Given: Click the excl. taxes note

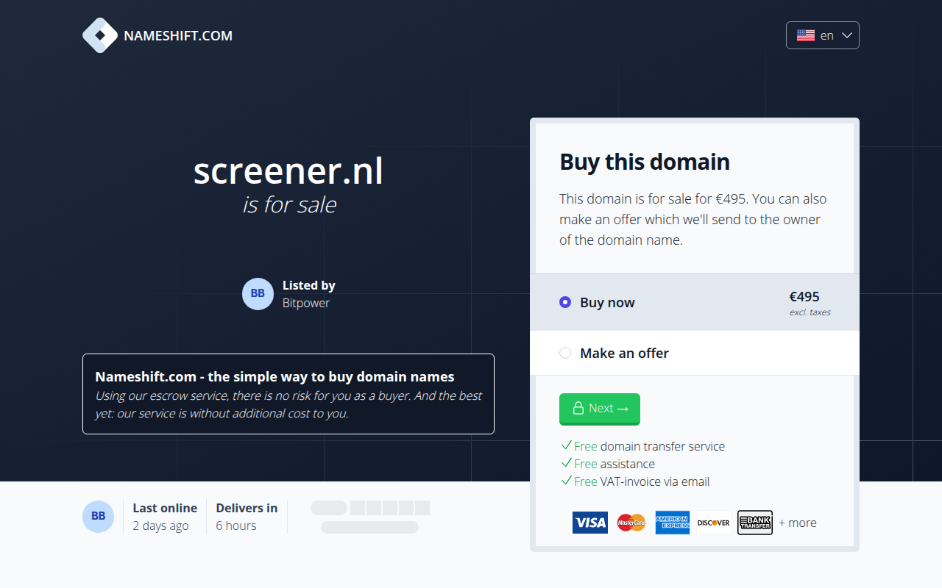Looking at the screenshot, I should coord(810,312).
